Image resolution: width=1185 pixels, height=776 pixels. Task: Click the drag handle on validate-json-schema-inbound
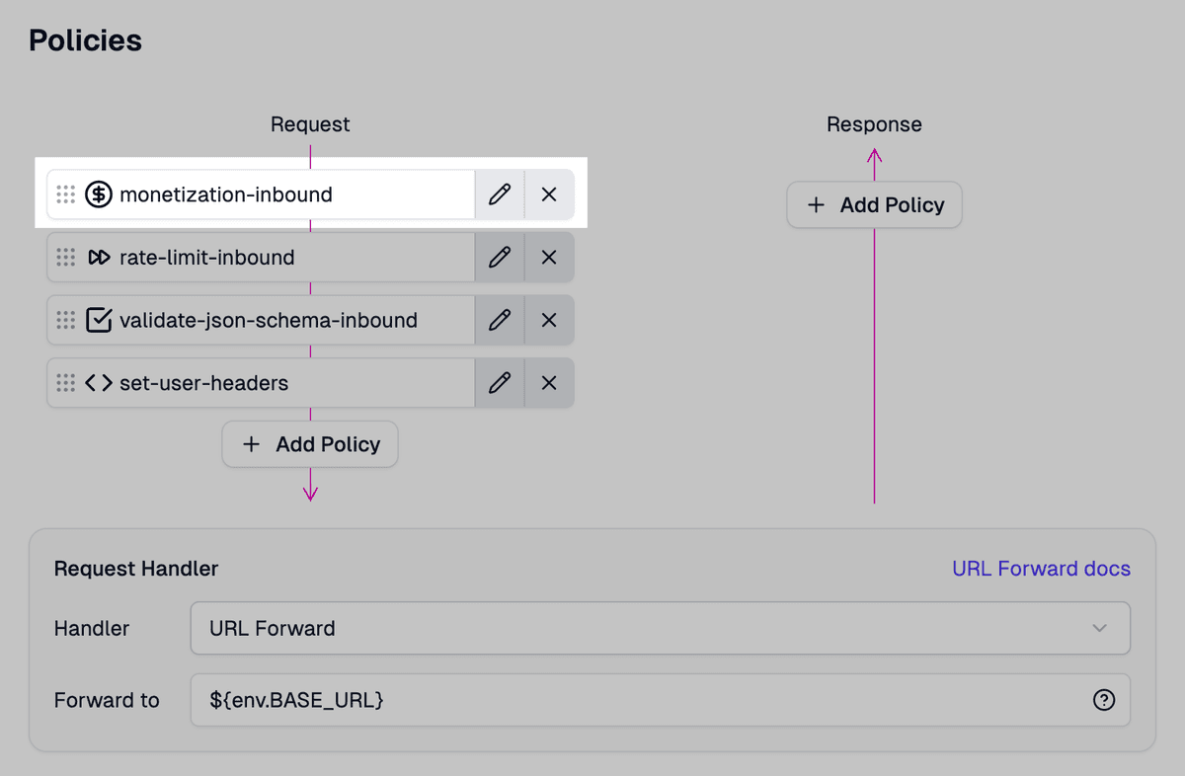[65, 320]
